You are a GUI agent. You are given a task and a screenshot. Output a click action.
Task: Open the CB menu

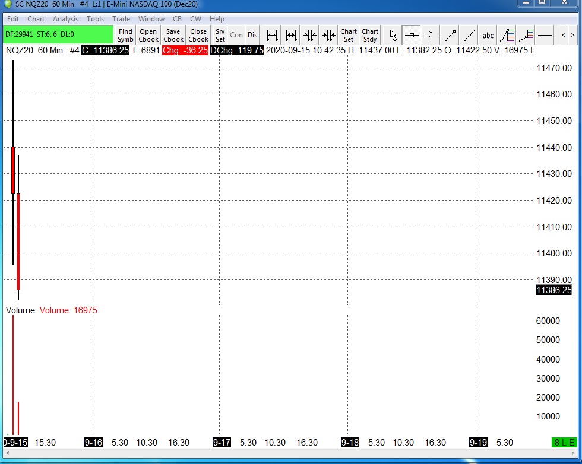click(x=178, y=19)
